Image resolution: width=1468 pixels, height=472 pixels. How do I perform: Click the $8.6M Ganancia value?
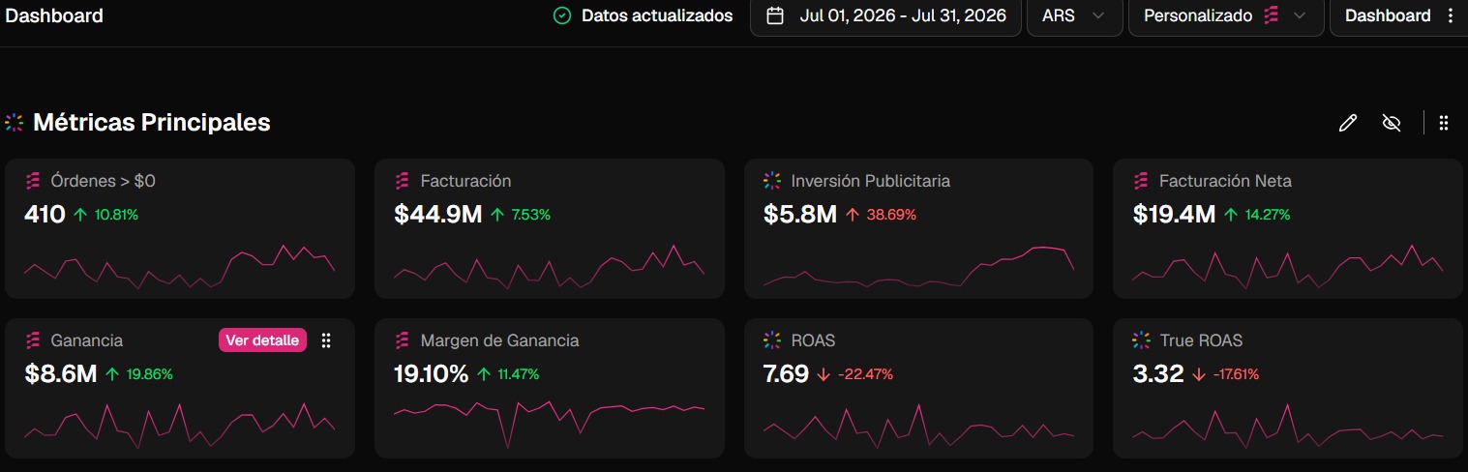tap(60, 374)
